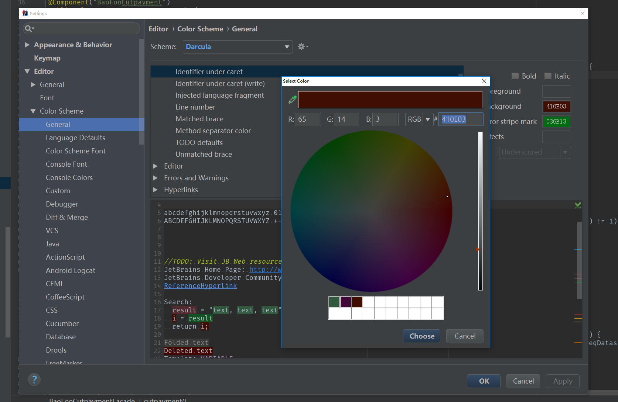Expand the General node under Editor
This screenshot has height=402, width=618.
pyautogui.click(x=33, y=84)
